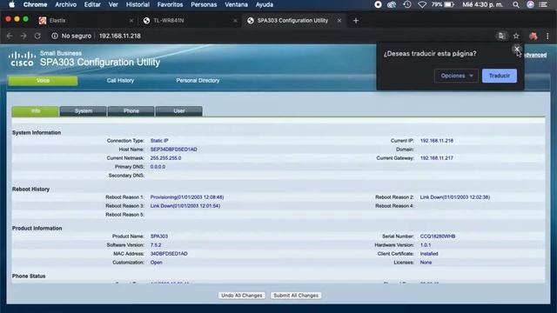Select the Info sub-tab
This screenshot has width=557, height=313.
pyautogui.click(x=35, y=111)
